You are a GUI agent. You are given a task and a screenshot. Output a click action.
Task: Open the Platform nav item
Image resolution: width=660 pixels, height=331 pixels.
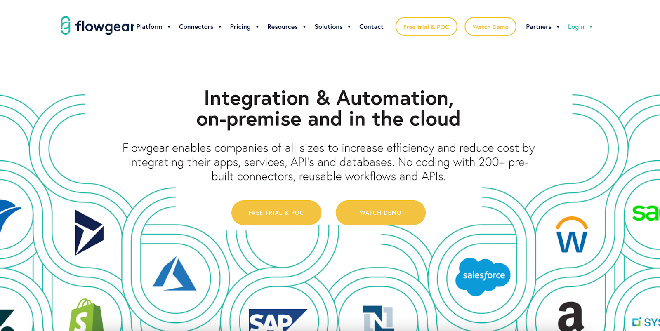149,27
